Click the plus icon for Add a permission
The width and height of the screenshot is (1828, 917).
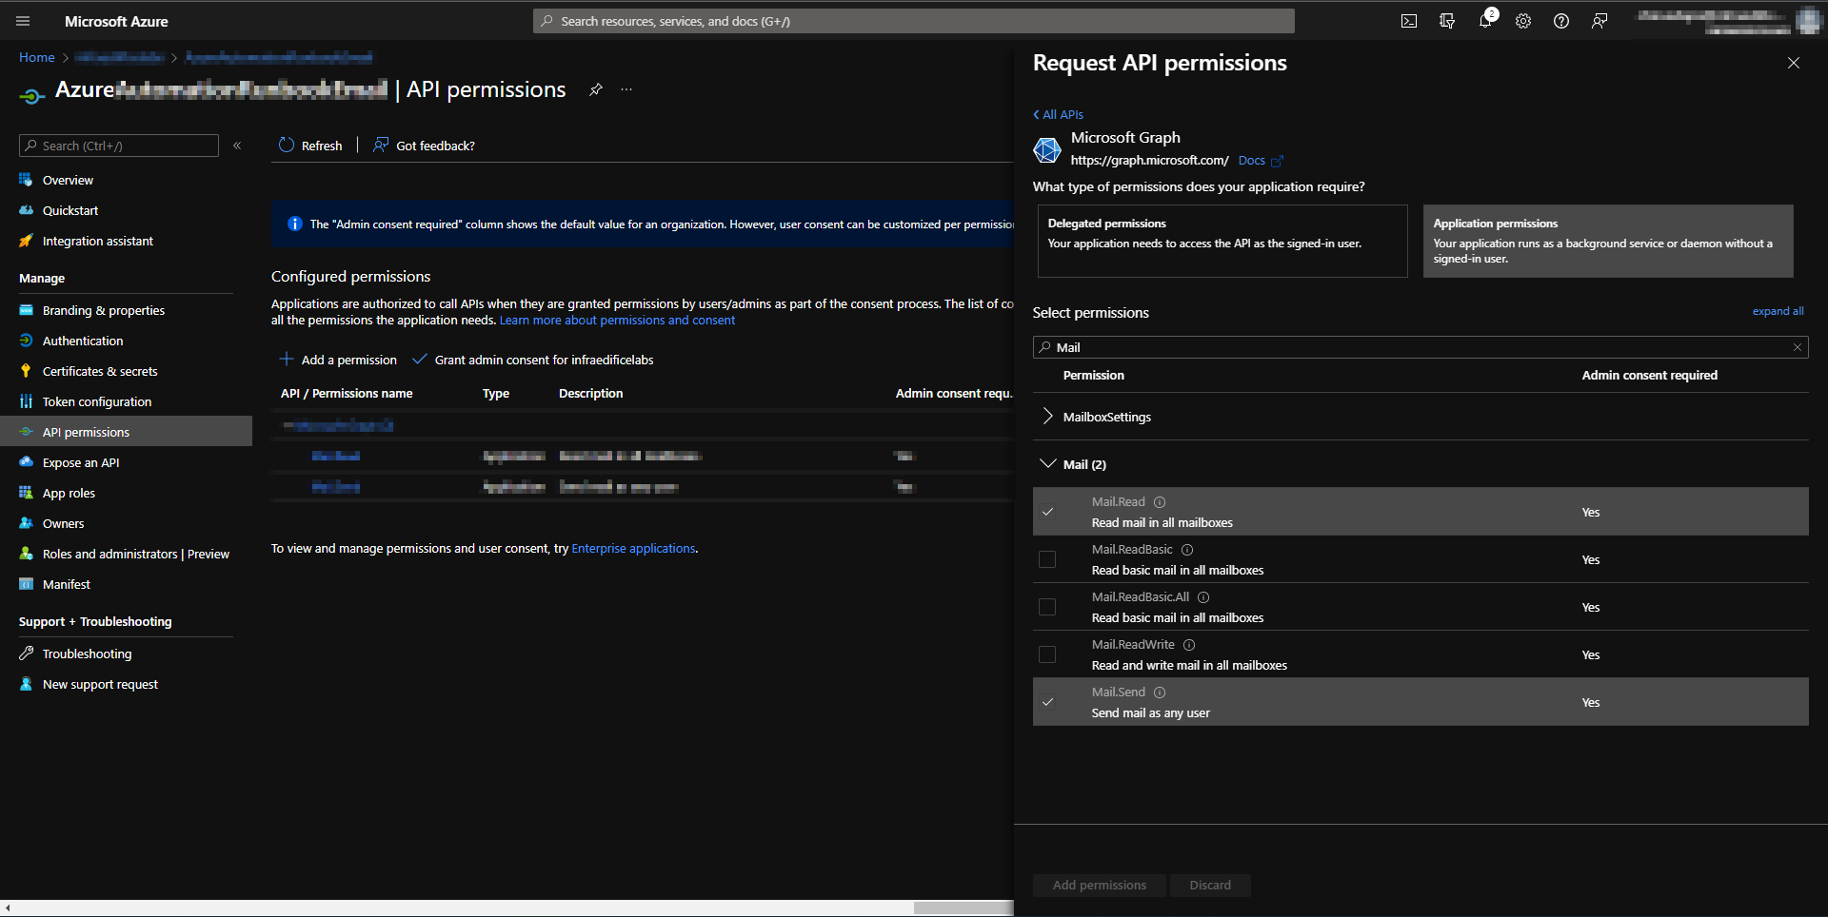click(286, 359)
